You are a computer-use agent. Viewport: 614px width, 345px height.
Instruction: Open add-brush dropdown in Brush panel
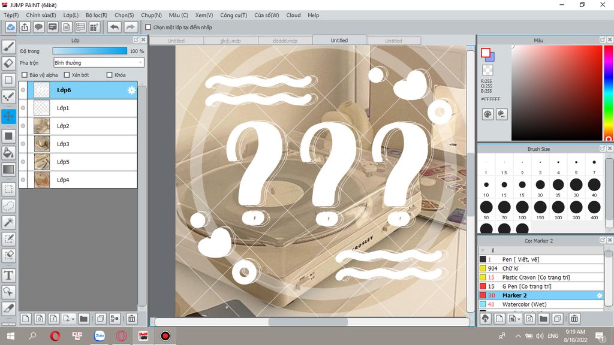pyautogui.click(x=514, y=319)
